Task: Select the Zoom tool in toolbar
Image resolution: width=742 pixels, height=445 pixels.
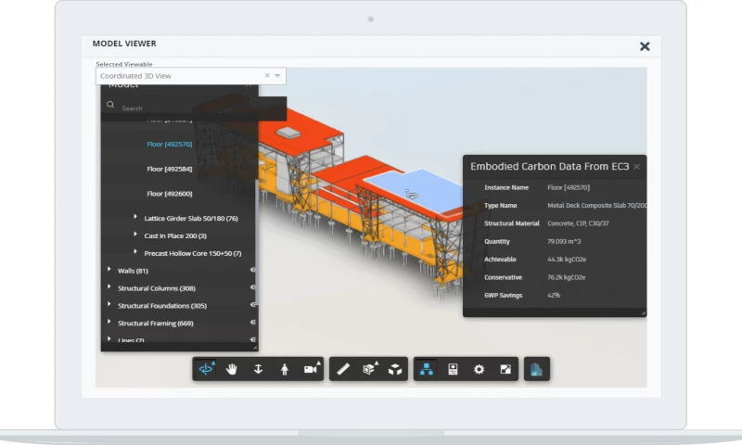Action: (x=258, y=369)
